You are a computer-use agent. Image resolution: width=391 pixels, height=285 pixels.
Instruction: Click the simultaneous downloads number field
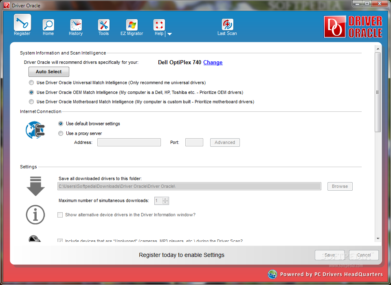[x=158, y=200]
